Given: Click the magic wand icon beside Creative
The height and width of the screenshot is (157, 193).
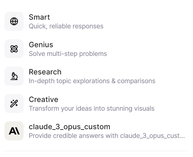Looking at the screenshot, I should pos(14,104).
